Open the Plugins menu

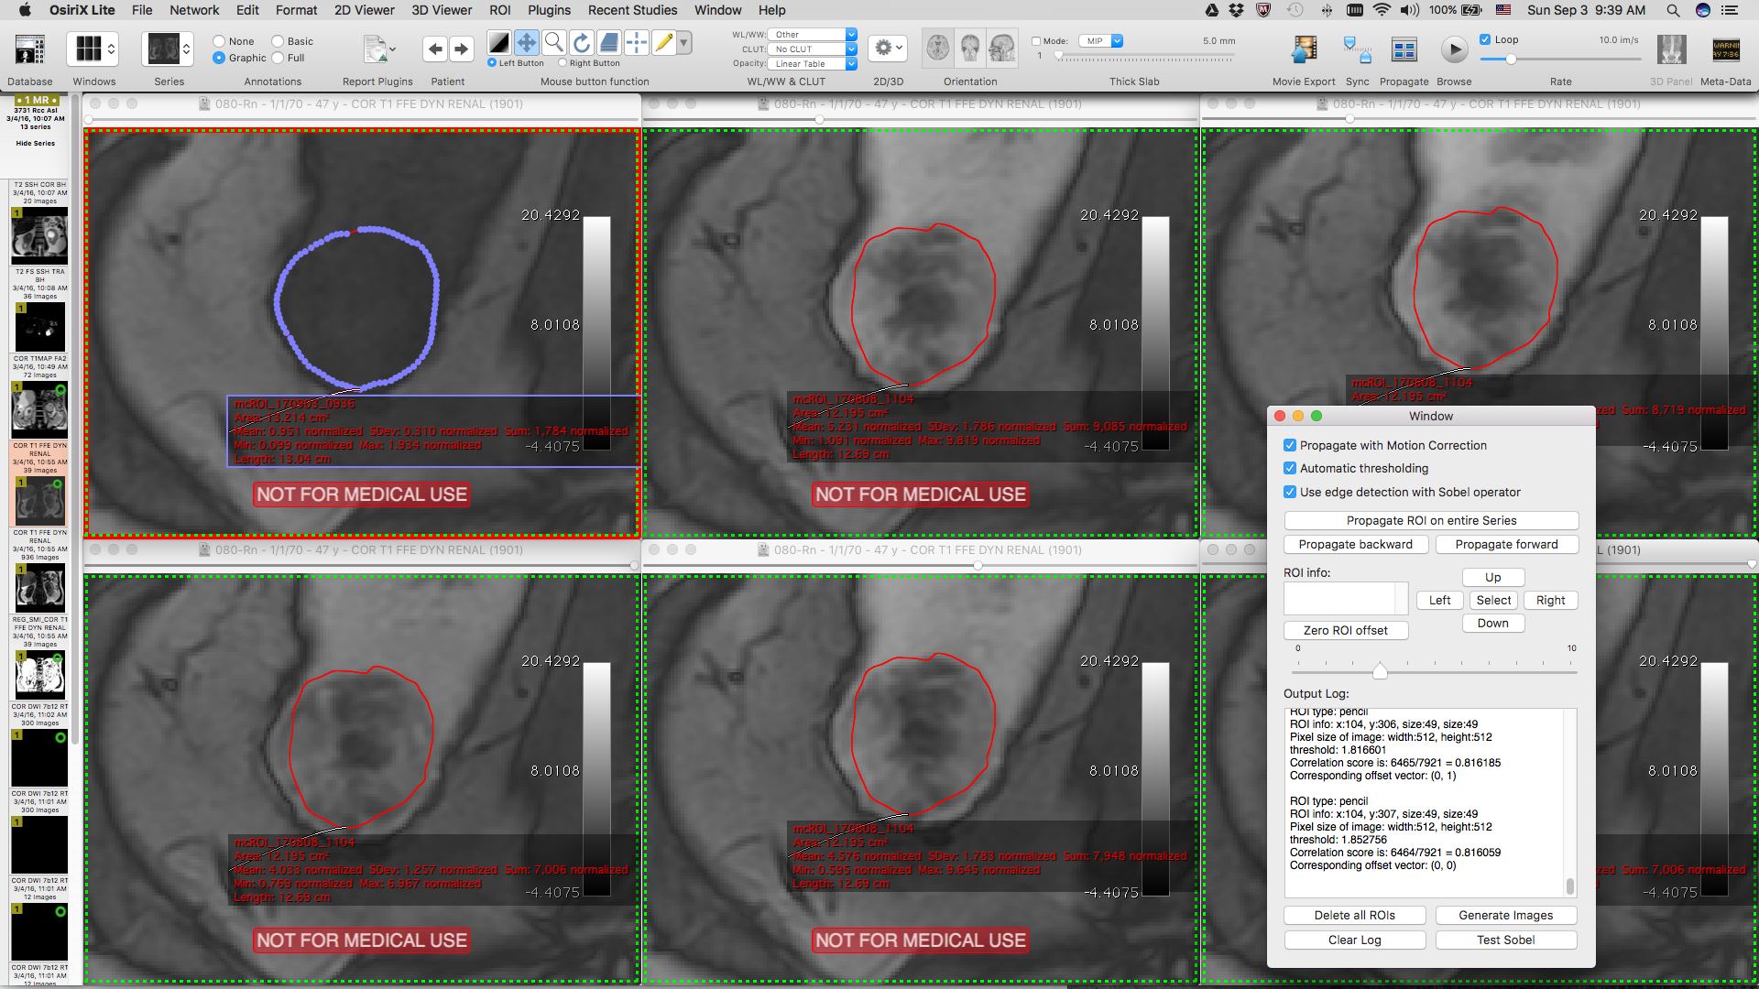549,10
